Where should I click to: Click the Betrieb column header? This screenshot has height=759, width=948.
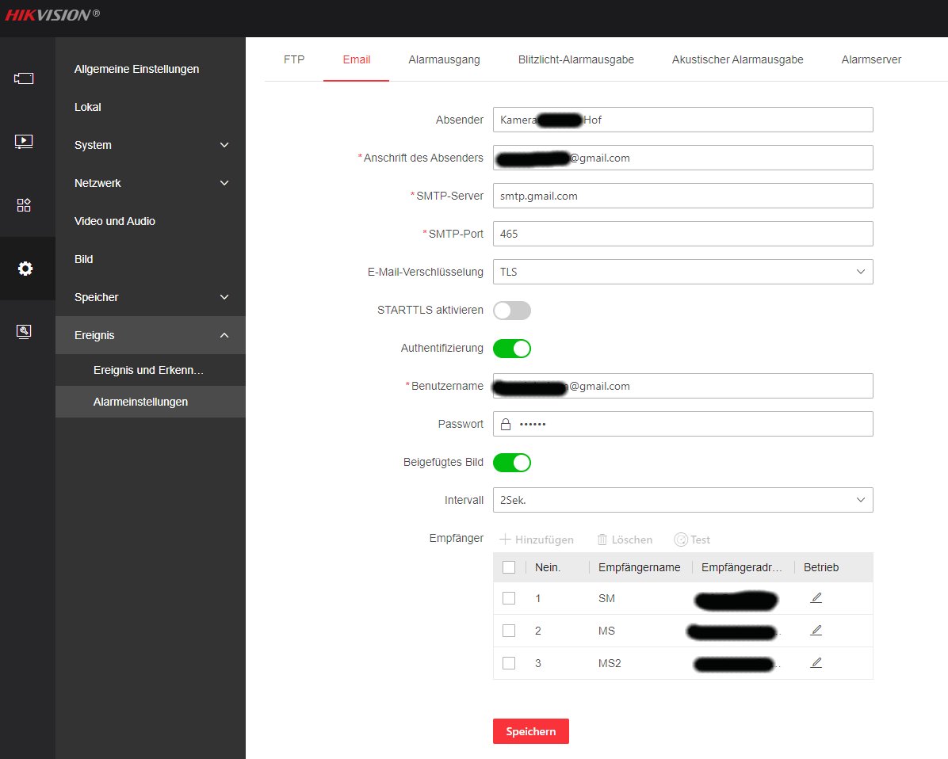point(821,567)
